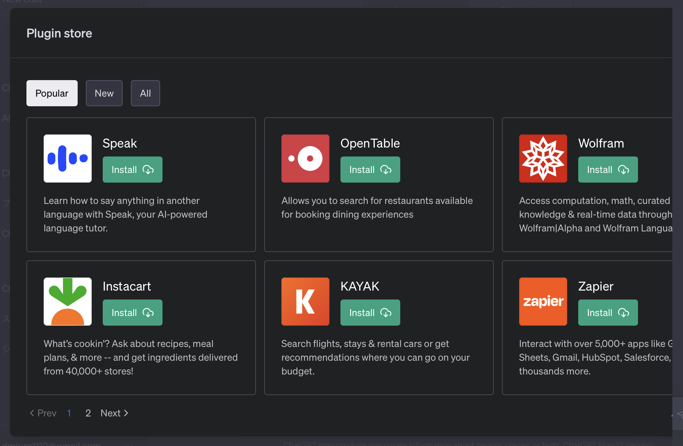Go to the previous page with Prev
Image resolution: width=683 pixels, height=446 pixels.
[x=43, y=413]
